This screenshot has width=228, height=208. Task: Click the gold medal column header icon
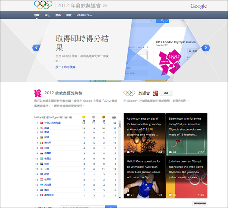click(84, 117)
